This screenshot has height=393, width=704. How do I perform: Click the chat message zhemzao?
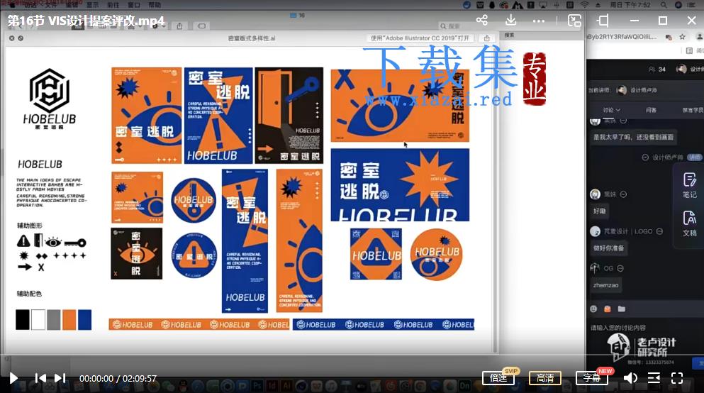(605, 285)
